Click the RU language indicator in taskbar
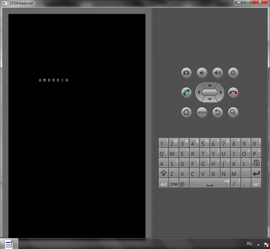 coord(249,244)
